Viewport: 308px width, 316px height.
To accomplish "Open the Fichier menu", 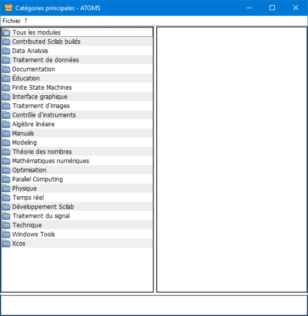I will click(x=12, y=21).
